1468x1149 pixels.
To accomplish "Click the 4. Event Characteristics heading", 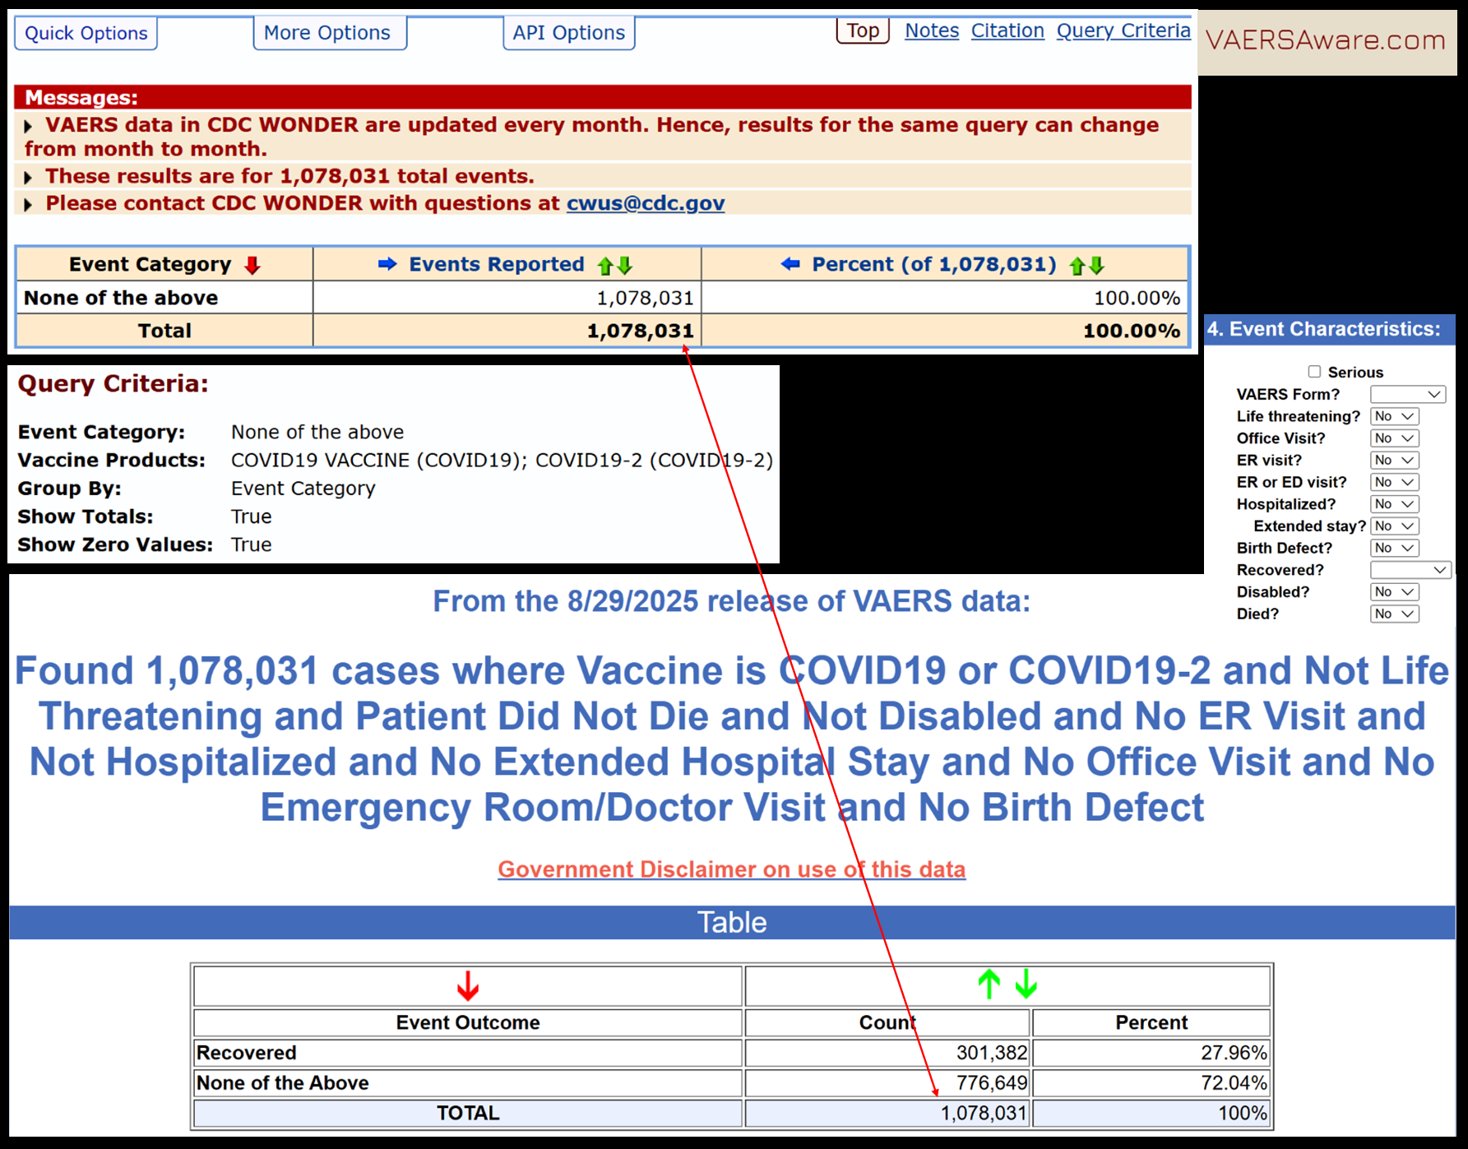I will pos(1329,329).
